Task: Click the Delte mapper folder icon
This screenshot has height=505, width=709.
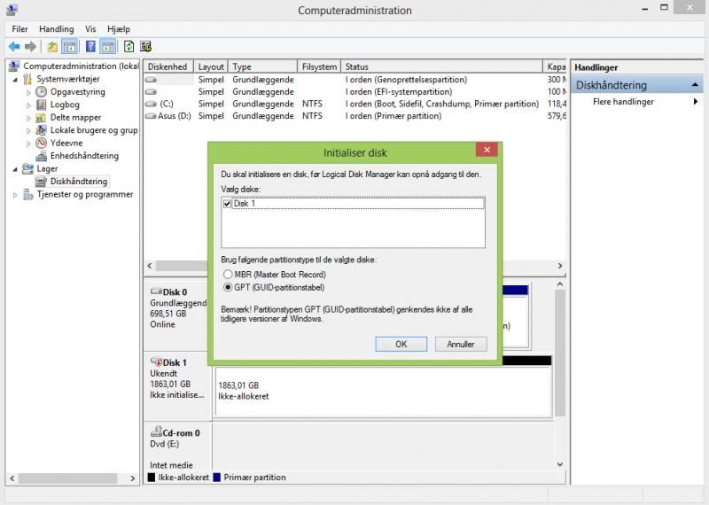Action: click(x=42, y=117)
